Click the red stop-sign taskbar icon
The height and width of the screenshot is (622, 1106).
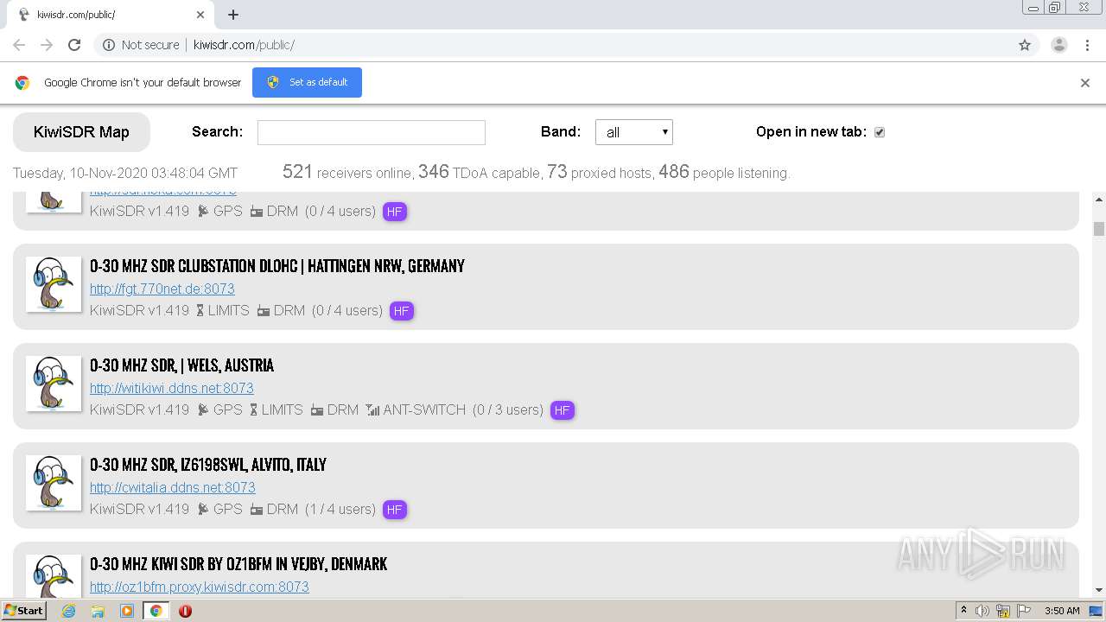pyautogui.click(x=185, y=611)
